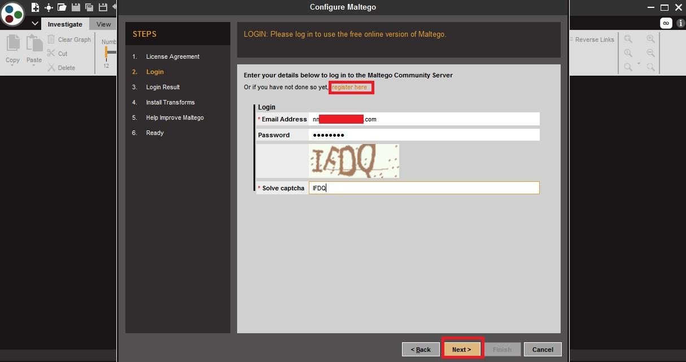Click the outlined floppy Save As icon
The height and width of the screenshot is (362, 686).
click(103, 7)
